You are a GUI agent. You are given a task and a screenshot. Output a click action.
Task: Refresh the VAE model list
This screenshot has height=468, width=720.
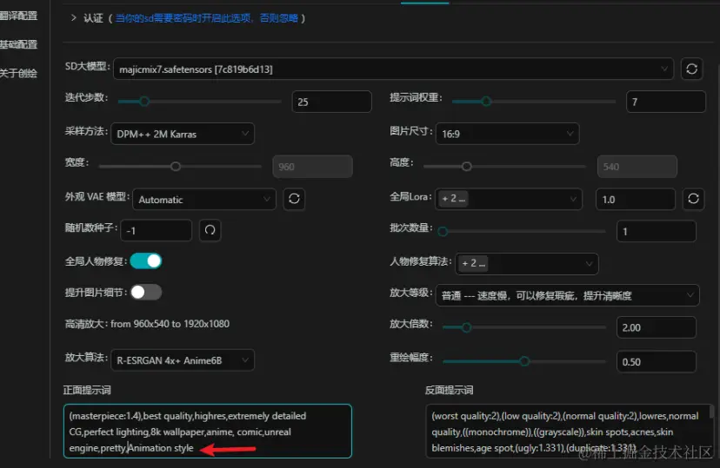click(294, 199)
